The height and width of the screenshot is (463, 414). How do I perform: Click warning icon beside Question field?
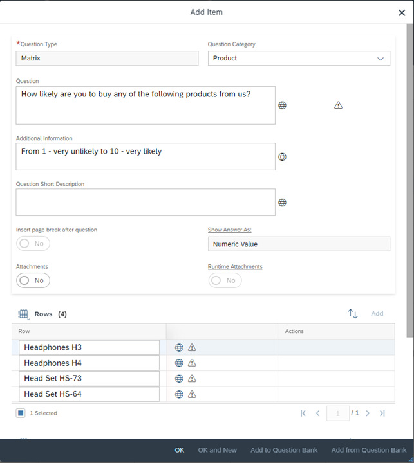click(338, 105)
